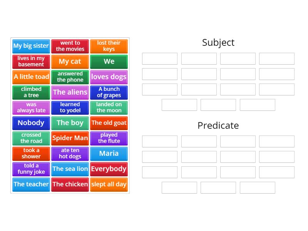This screenshot has width=308, height=231.
Task: Click the "We" card
Action: point(109,62)
